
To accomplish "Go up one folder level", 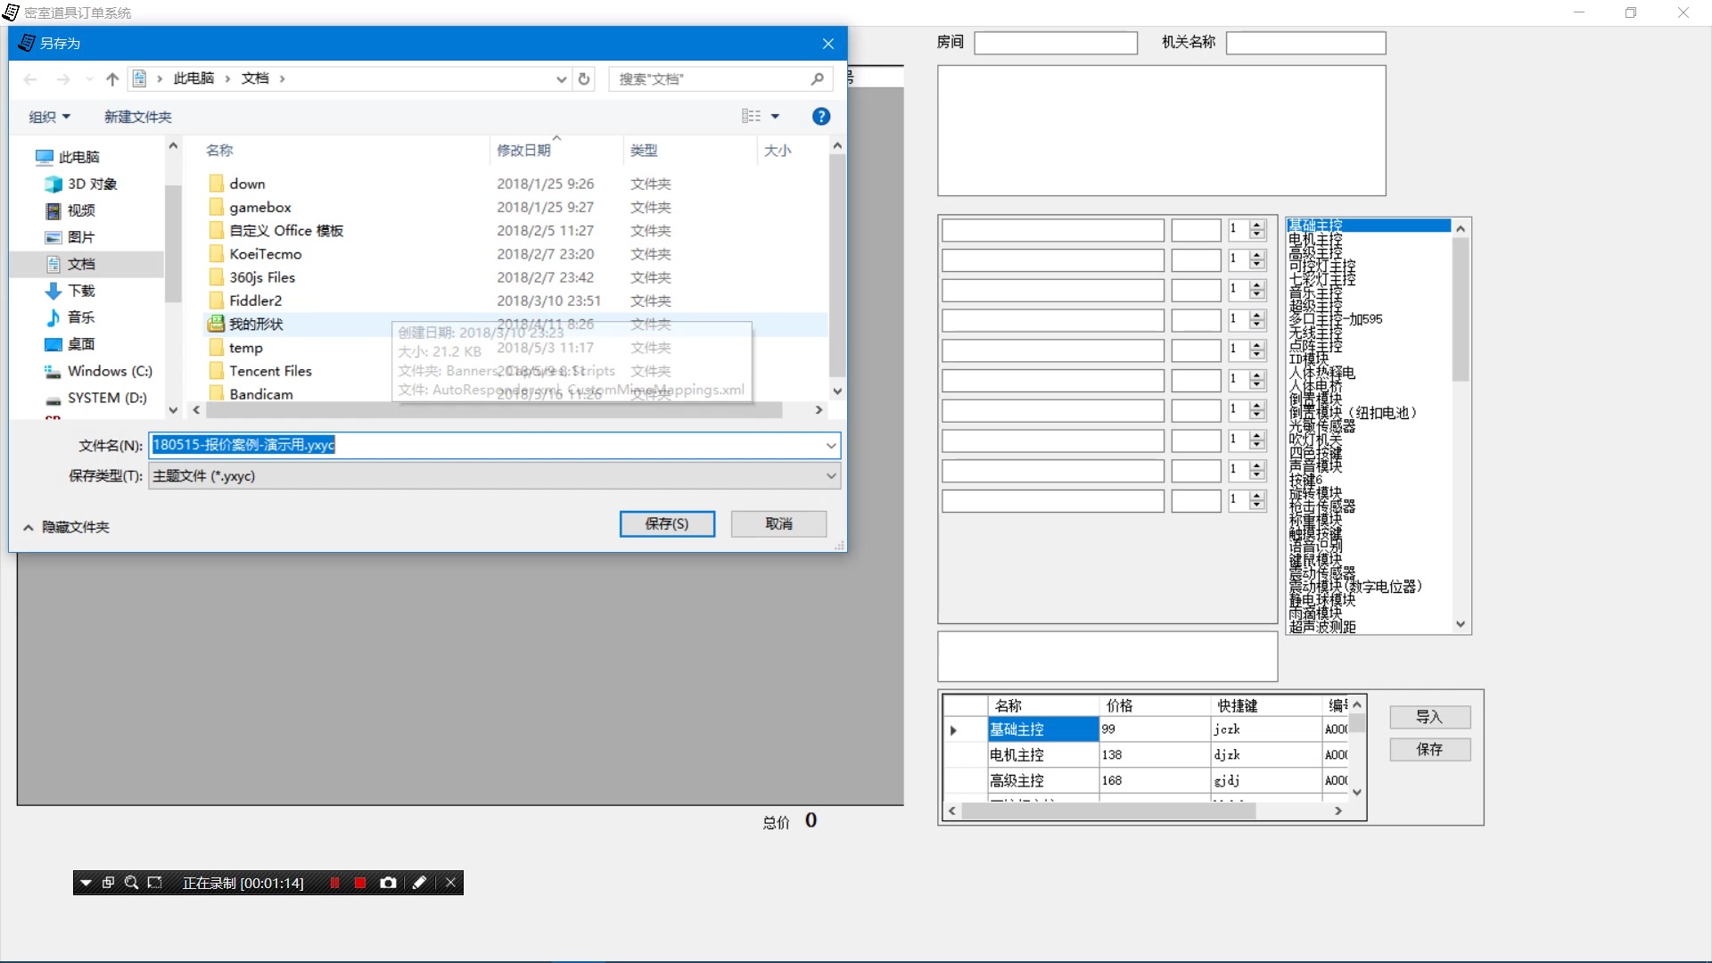I will (112, 79).
